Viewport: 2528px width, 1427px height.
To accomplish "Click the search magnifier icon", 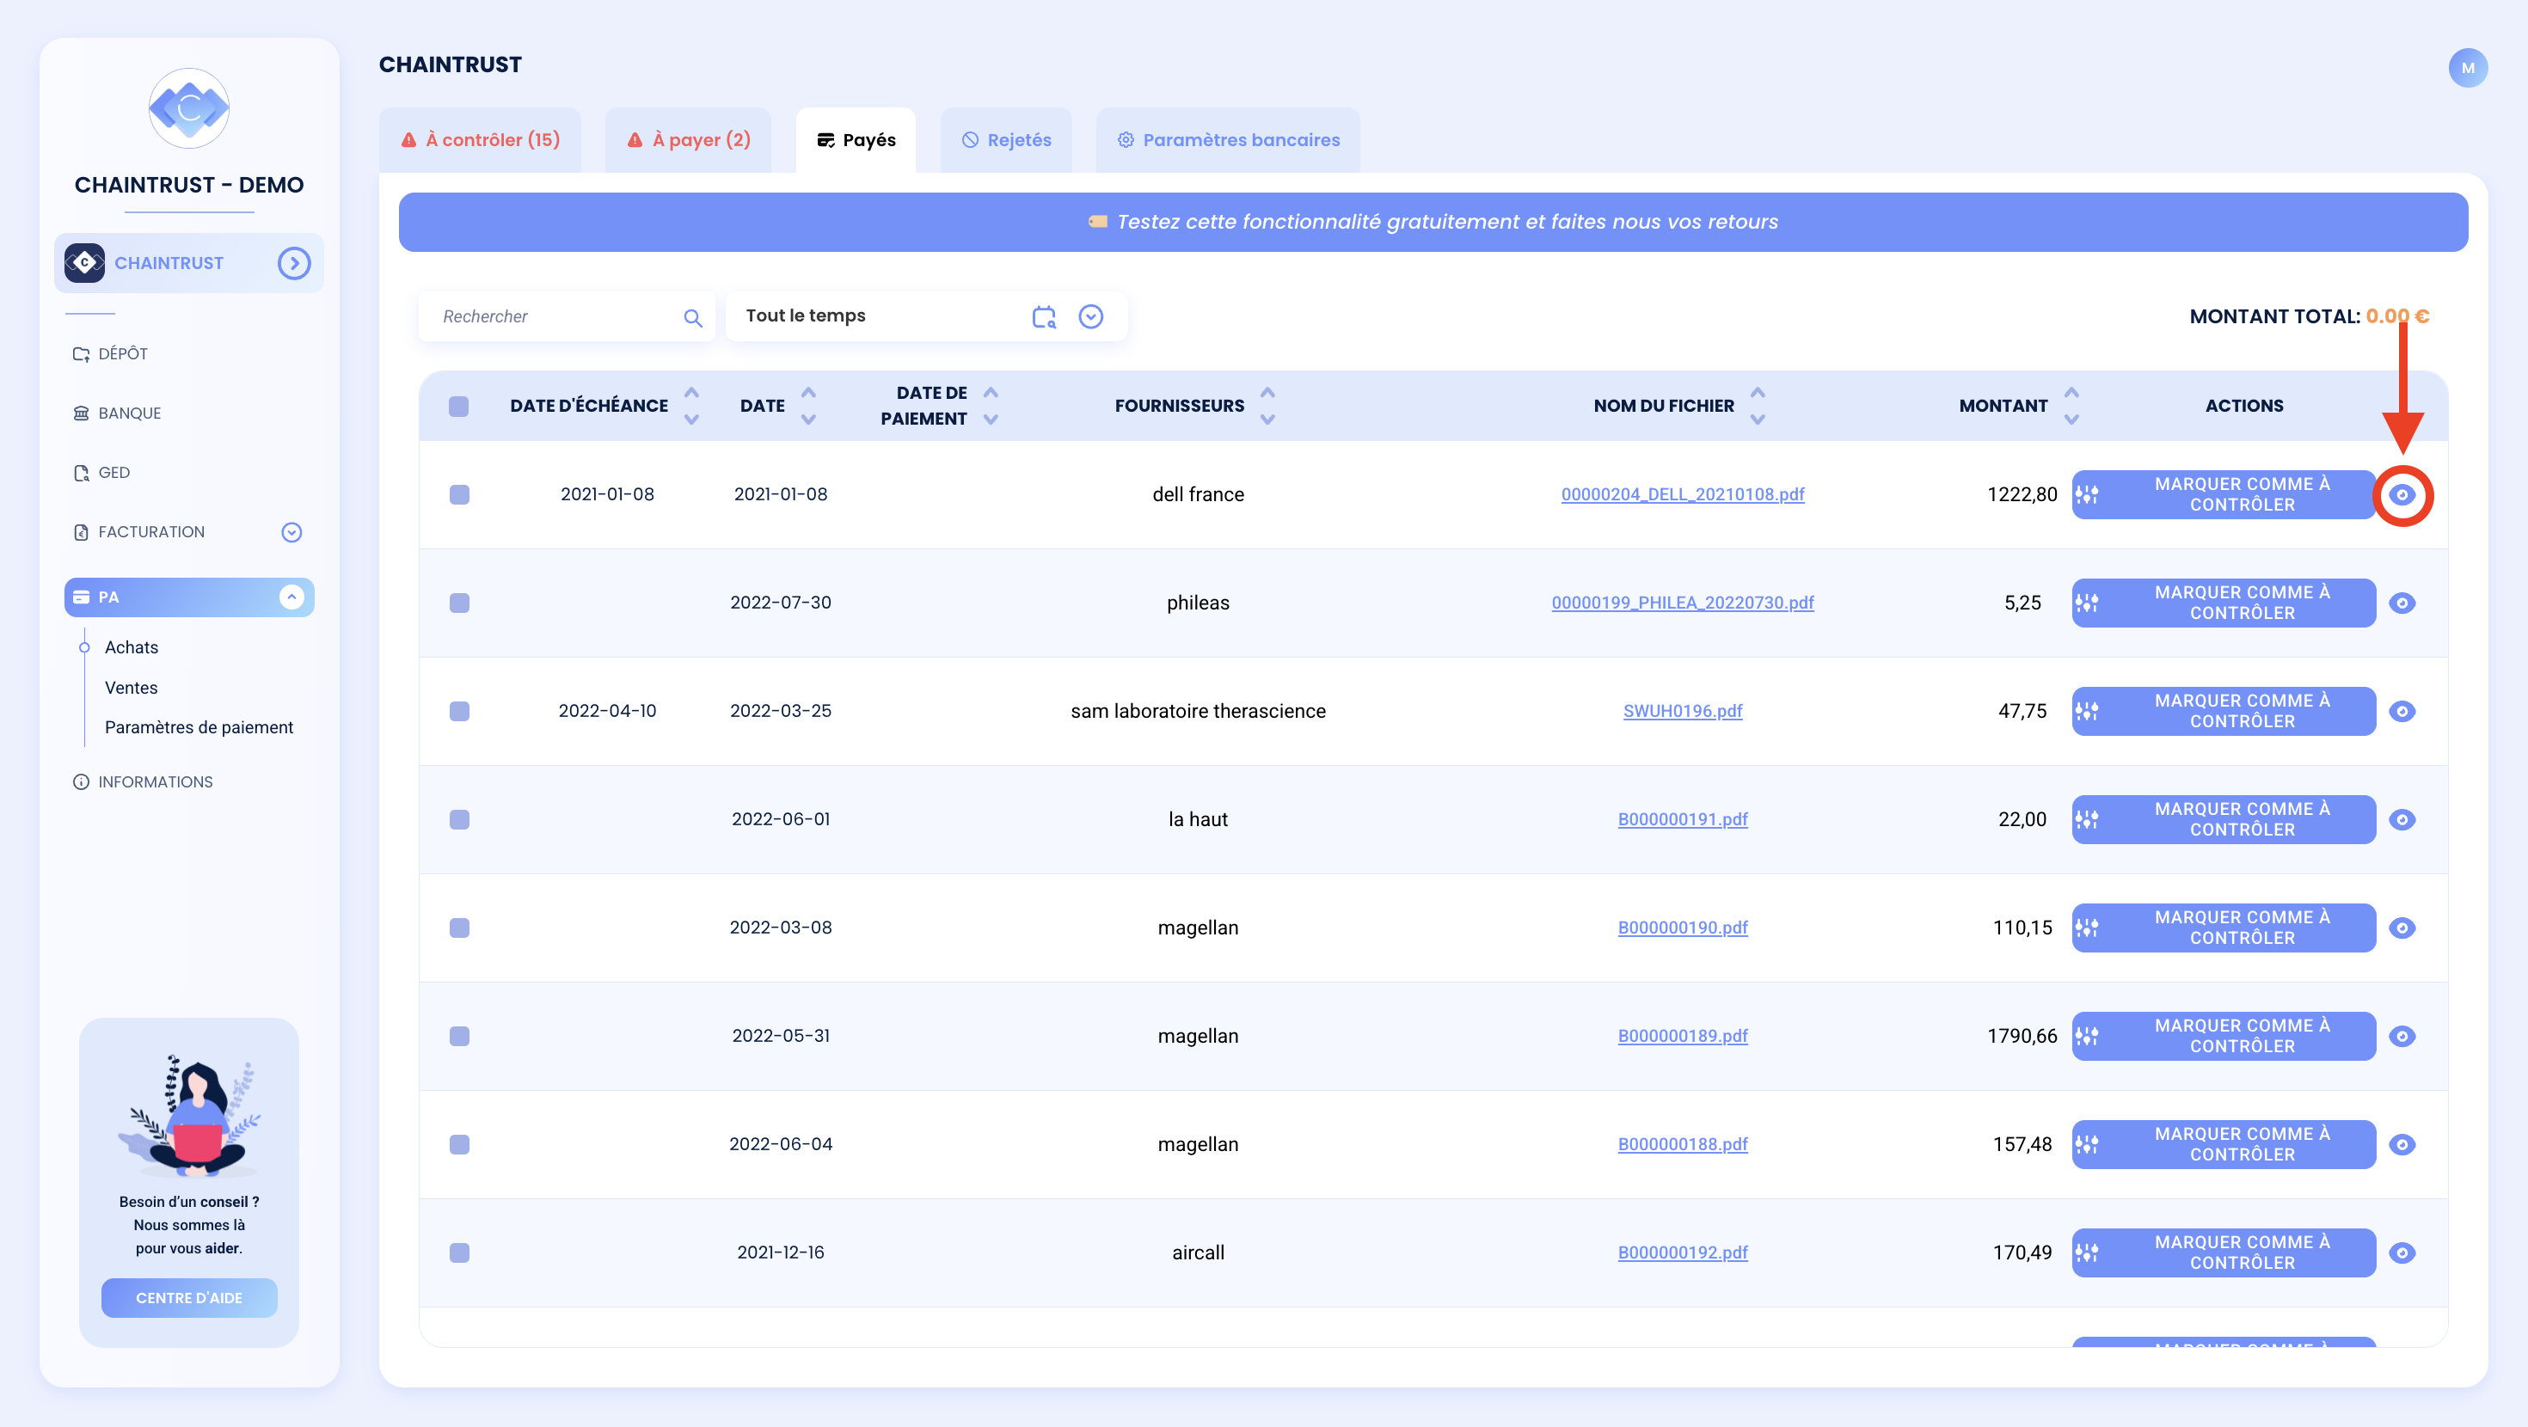I will pyautogui.click(x=693, y=317).
